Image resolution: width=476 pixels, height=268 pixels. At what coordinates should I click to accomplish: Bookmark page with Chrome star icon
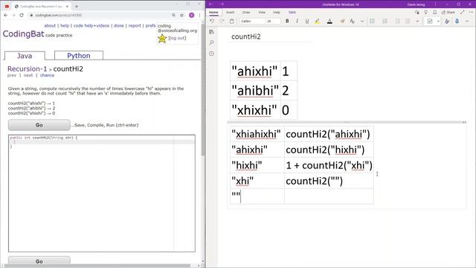coord(181,15)
